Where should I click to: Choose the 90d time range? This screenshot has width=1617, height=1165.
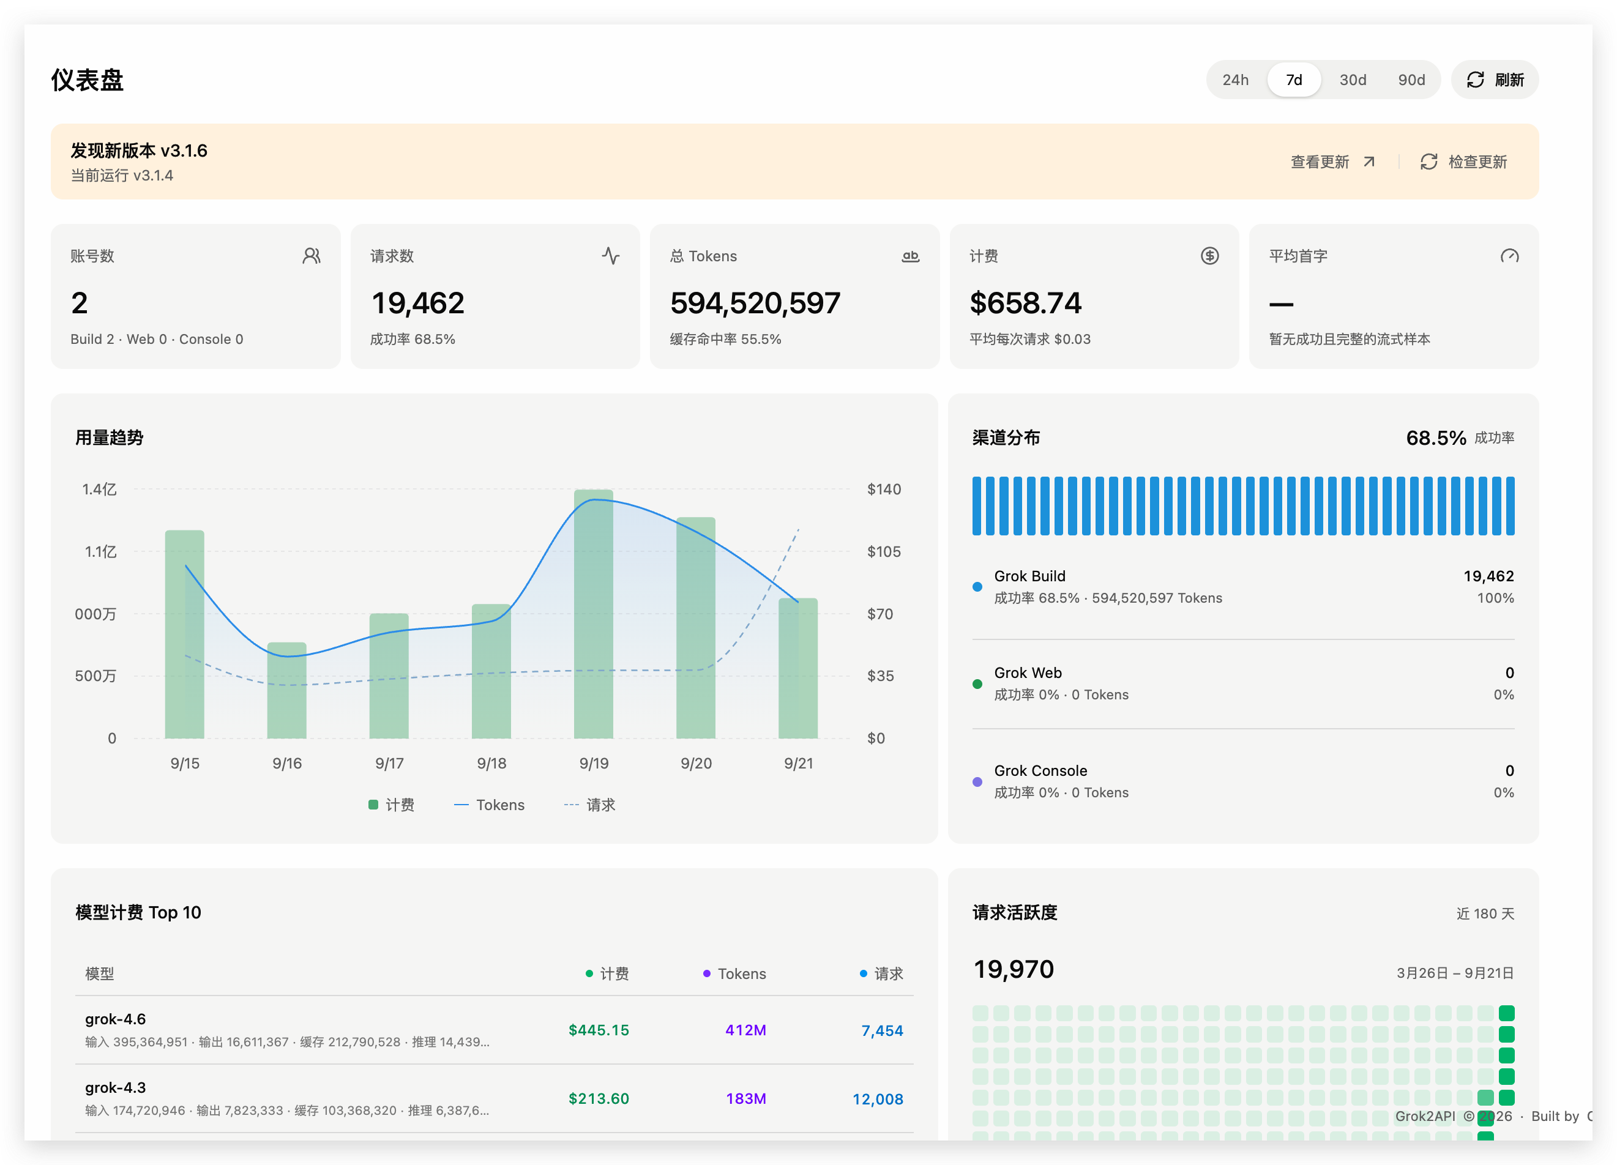click(x=1411, y=80)
